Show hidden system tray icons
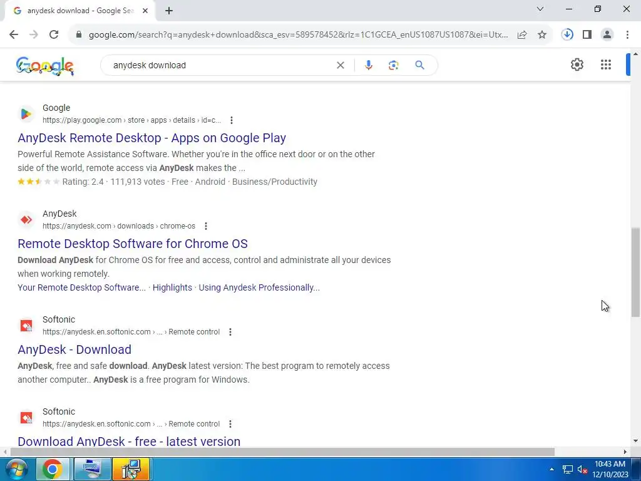The width and height of the screenshot is (641, 481). (x=552, y=469)
